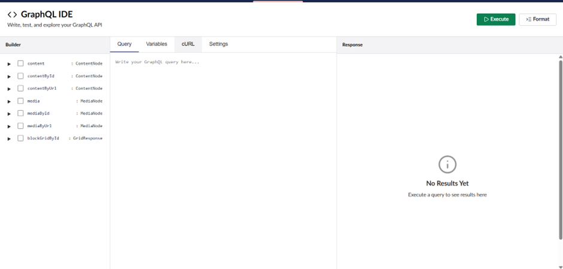Select the Query tab
The width and height of the screenshot is (563, 269).
(x=125, y=44)
